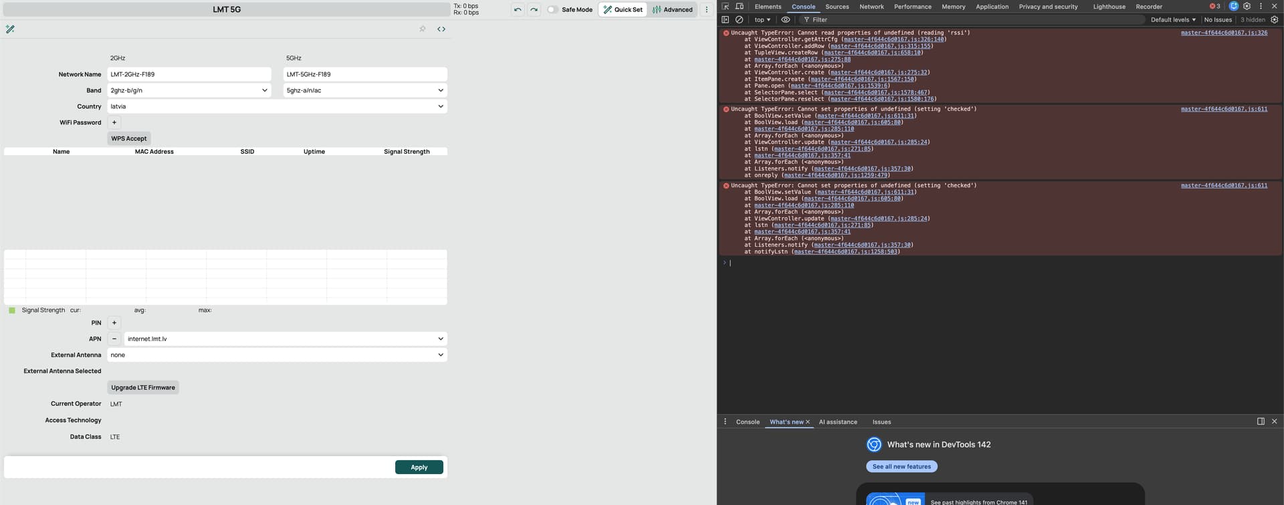
Task: Open the Country dropdown showing latvia
Action: pos(278,106)
